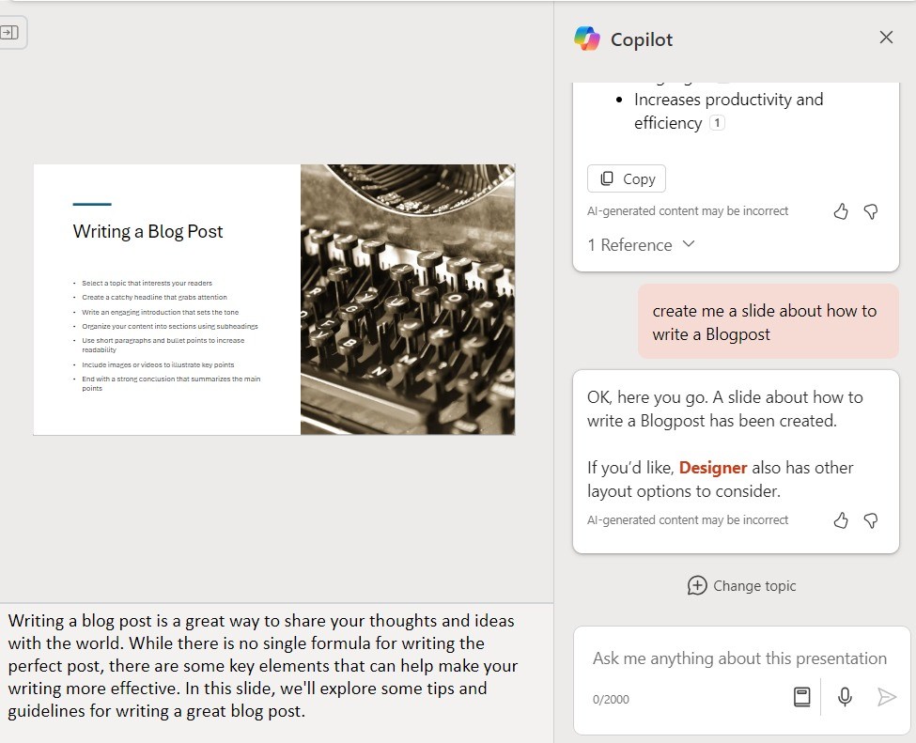Click the typewriter image on the slide
The height and width of the screenshot is (743, 916).
[408, 300]
